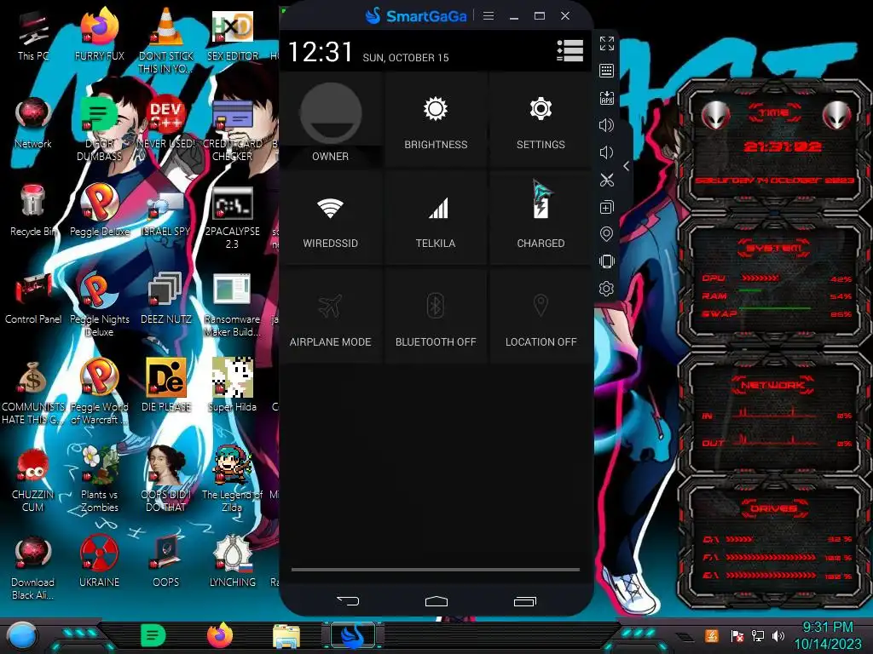Screen dimensions: 873x654
Task: Tap Android Home navigation button
Action: coord(436,600)
